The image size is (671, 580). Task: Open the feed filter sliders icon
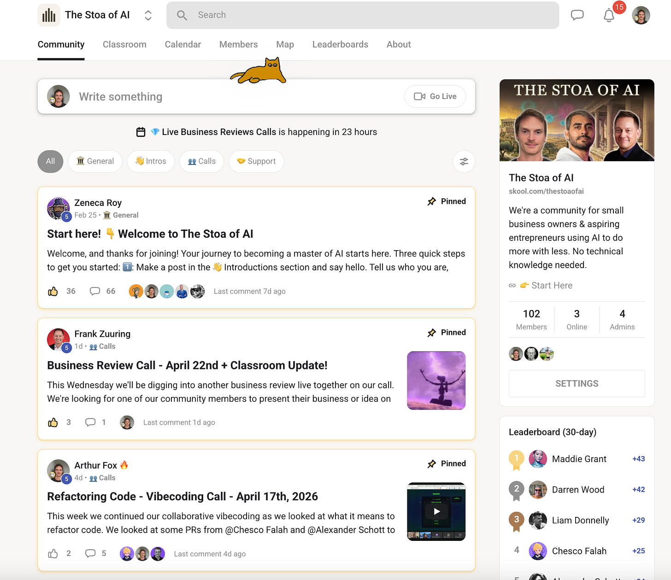click(x=464, y=162)
